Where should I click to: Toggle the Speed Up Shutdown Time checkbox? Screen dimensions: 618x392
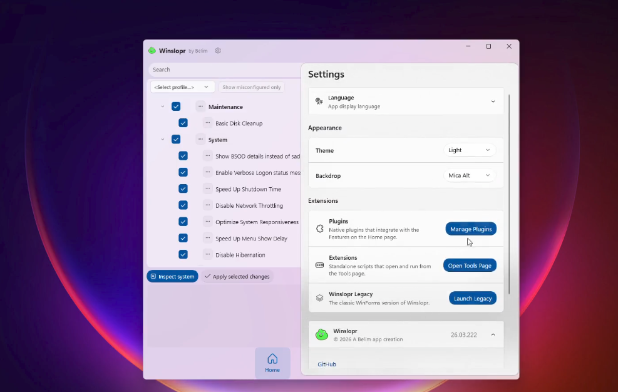coord(183,188)
